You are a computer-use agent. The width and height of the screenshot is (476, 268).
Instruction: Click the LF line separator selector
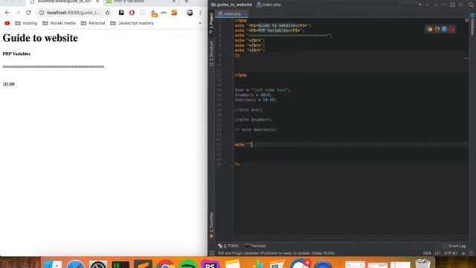tap(437, 253)
